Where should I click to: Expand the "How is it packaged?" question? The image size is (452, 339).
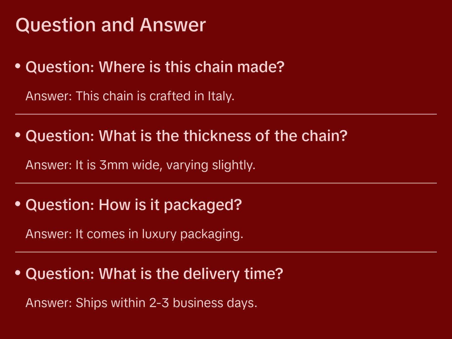134,205
